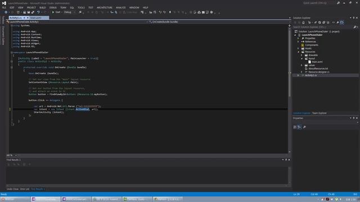
Task: Click the Toolbox side tab
Action: pos(3,20)
